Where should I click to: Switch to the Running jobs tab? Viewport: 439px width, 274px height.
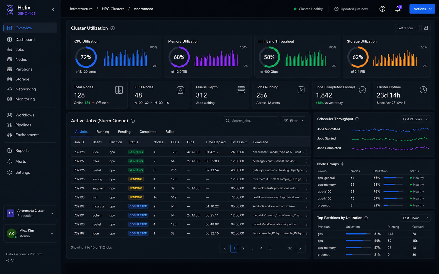coord(103,132)
